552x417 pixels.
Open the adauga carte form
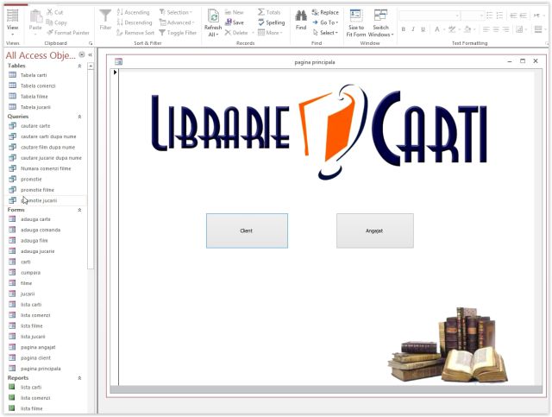click(x=35, y=219)
